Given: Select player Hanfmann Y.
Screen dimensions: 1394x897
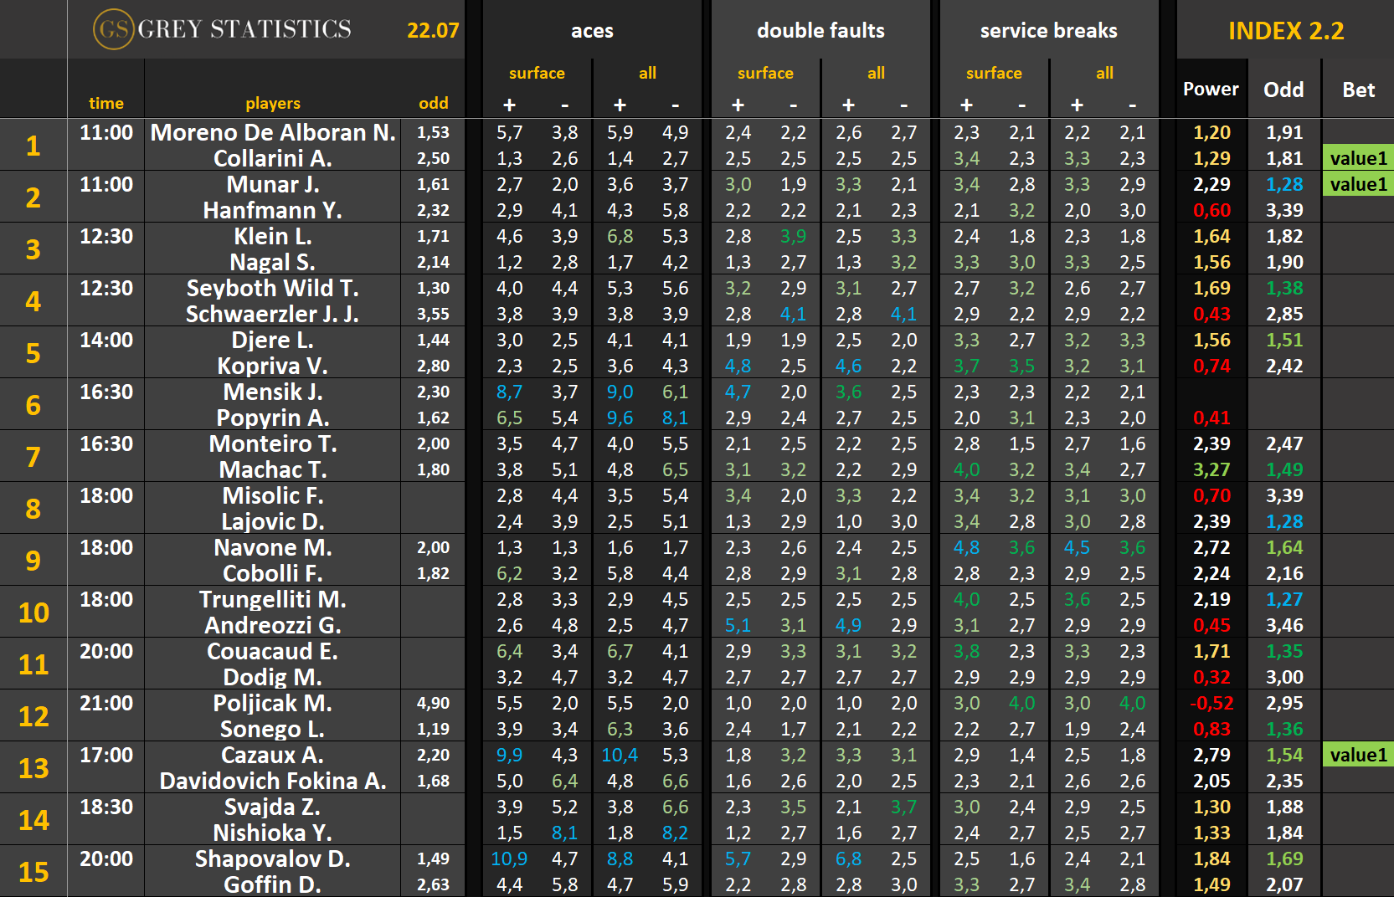Looking at the screenshot, I should 273,210.
